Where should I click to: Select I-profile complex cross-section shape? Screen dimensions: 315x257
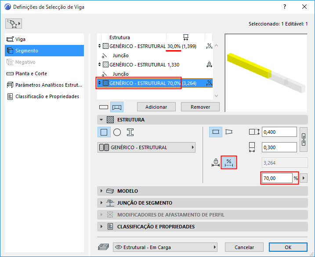(x=130, y=132)
